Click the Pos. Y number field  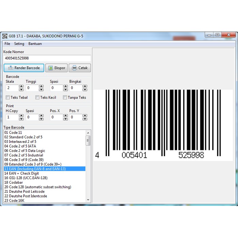[x=76, y=117]
